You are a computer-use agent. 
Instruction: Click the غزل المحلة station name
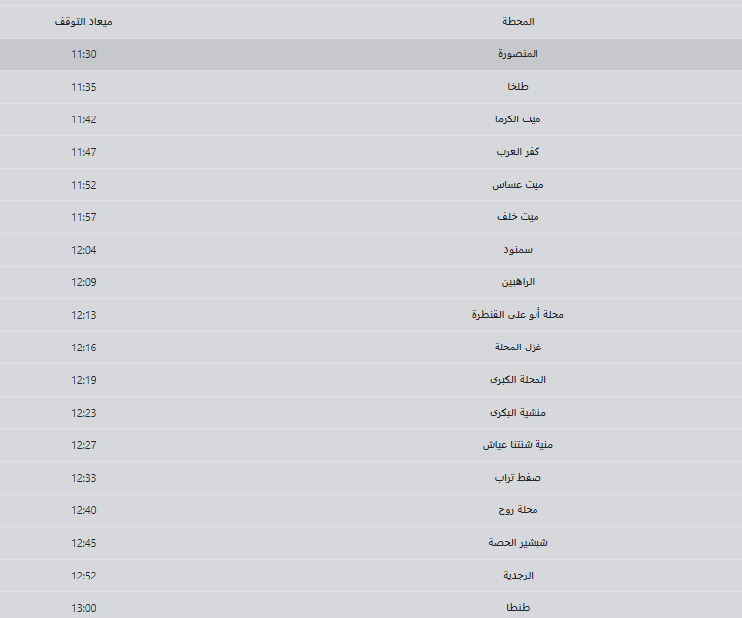[x=518, y=348]
